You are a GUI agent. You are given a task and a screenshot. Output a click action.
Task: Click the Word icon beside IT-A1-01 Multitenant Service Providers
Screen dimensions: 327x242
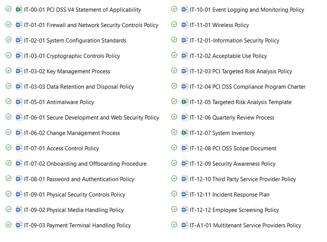tap(185, 225)
